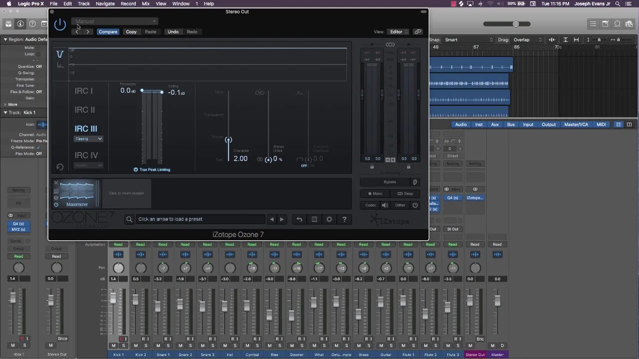Remove Maximizer module with X icon
Viewport: 639px width, 359px height.
56,183
